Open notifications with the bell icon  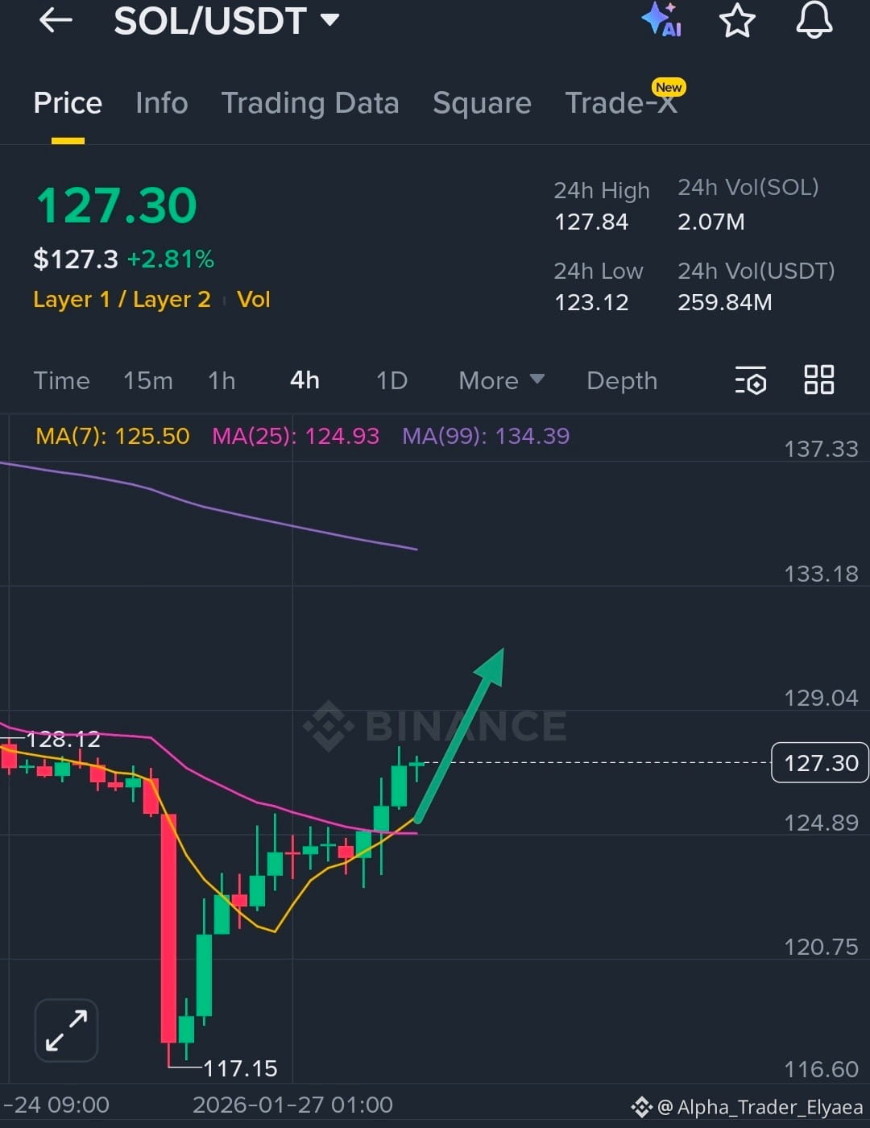click(814, 21)
